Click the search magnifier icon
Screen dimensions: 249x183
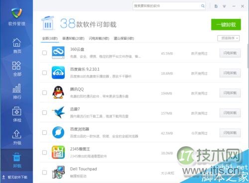point(203,6)
